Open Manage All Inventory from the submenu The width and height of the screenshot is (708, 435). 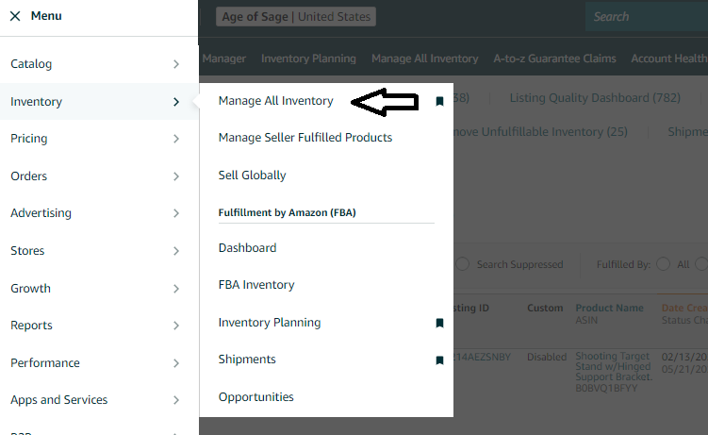275,101
